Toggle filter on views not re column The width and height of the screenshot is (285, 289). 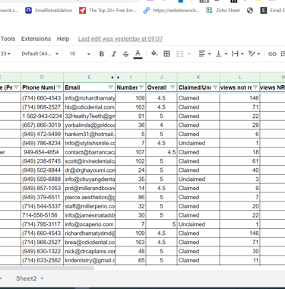coord(255,87)
